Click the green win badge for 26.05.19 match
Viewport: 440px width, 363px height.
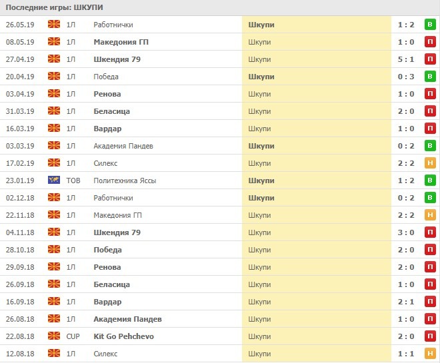430,25
